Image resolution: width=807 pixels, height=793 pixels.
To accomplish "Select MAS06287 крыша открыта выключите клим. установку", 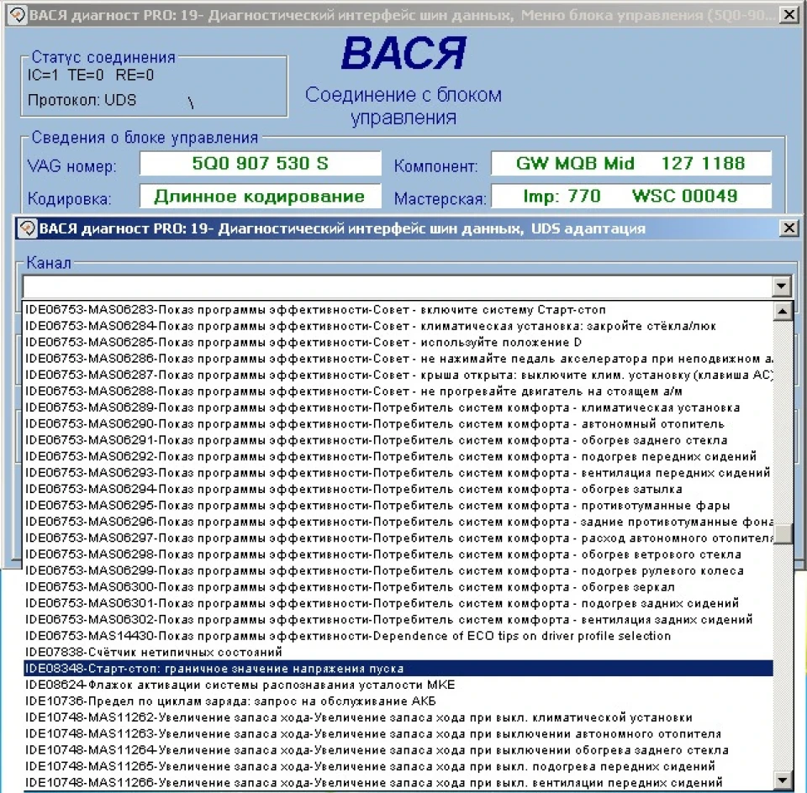I will click(398, 375).
